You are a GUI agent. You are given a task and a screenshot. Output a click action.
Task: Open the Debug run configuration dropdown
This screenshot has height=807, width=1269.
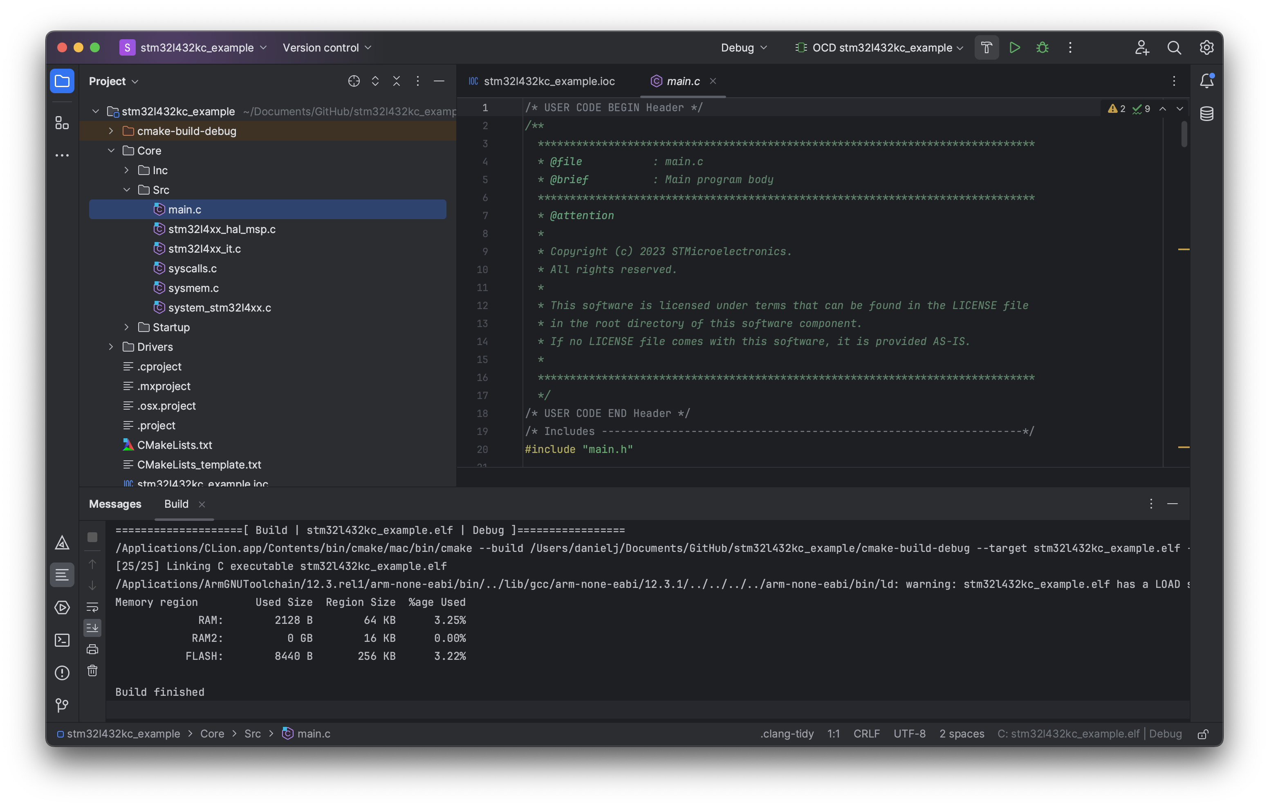click(x=743, y=47)
